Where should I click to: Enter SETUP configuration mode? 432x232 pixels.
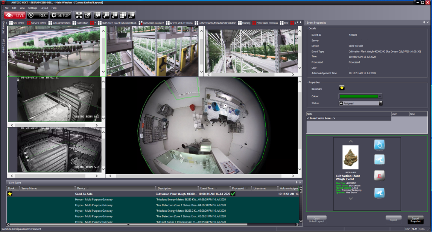[60, 15]
